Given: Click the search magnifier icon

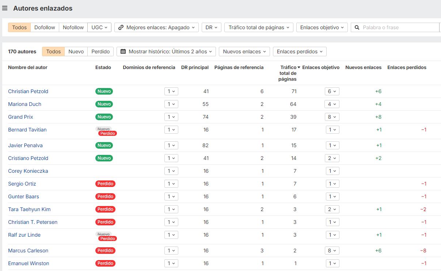Looking at the screenshot, I should [x=356, y=27].
